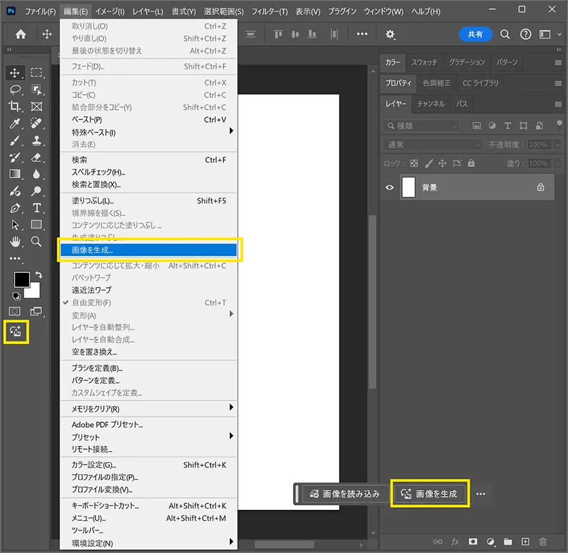Expand the 環境設定 submenu

[x=148, y=543]
